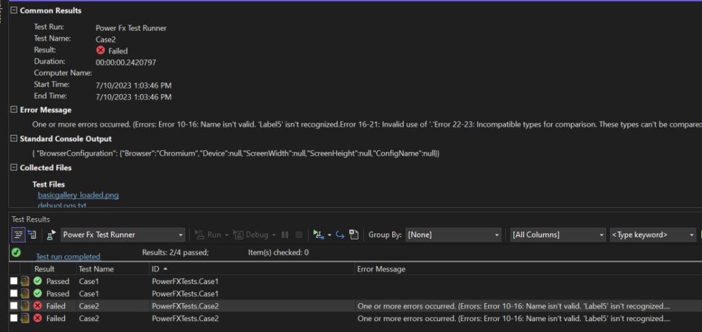This screenshot has width=702, height=332.
Task: Click the green test run status icon
Action: pos(16,252)
